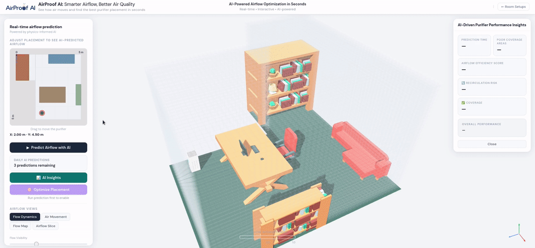Viewport: 535px width, 248px height.
Task: Click the 3D axis orientation gizmo
Action: pos(519,233)
